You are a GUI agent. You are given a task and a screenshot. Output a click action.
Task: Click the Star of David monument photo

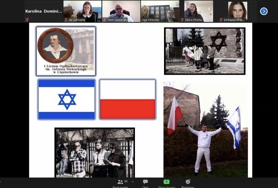pos(205,51)
